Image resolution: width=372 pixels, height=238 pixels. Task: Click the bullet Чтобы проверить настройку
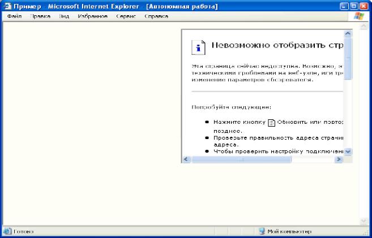[x=279, y=152]
